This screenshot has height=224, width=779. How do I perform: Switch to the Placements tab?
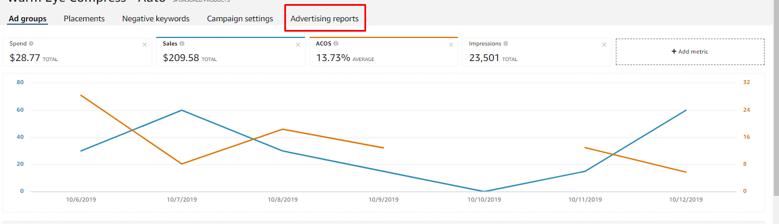pyautogui.click(x=84, y=18)
